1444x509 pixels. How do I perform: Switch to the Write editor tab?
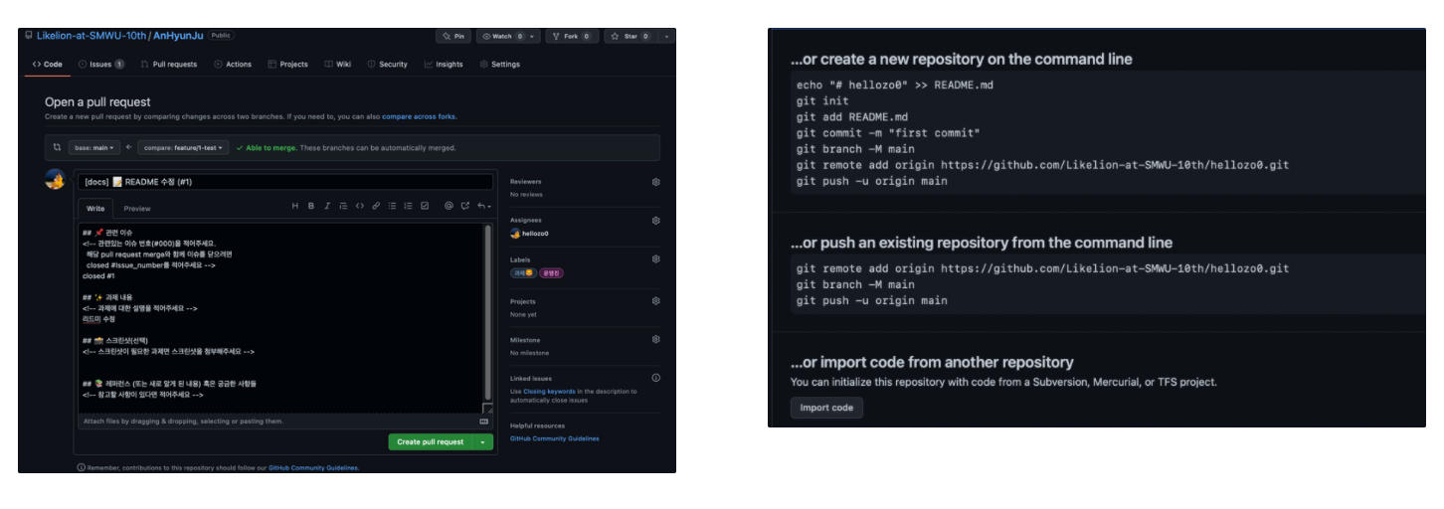[x=95, y=209]
